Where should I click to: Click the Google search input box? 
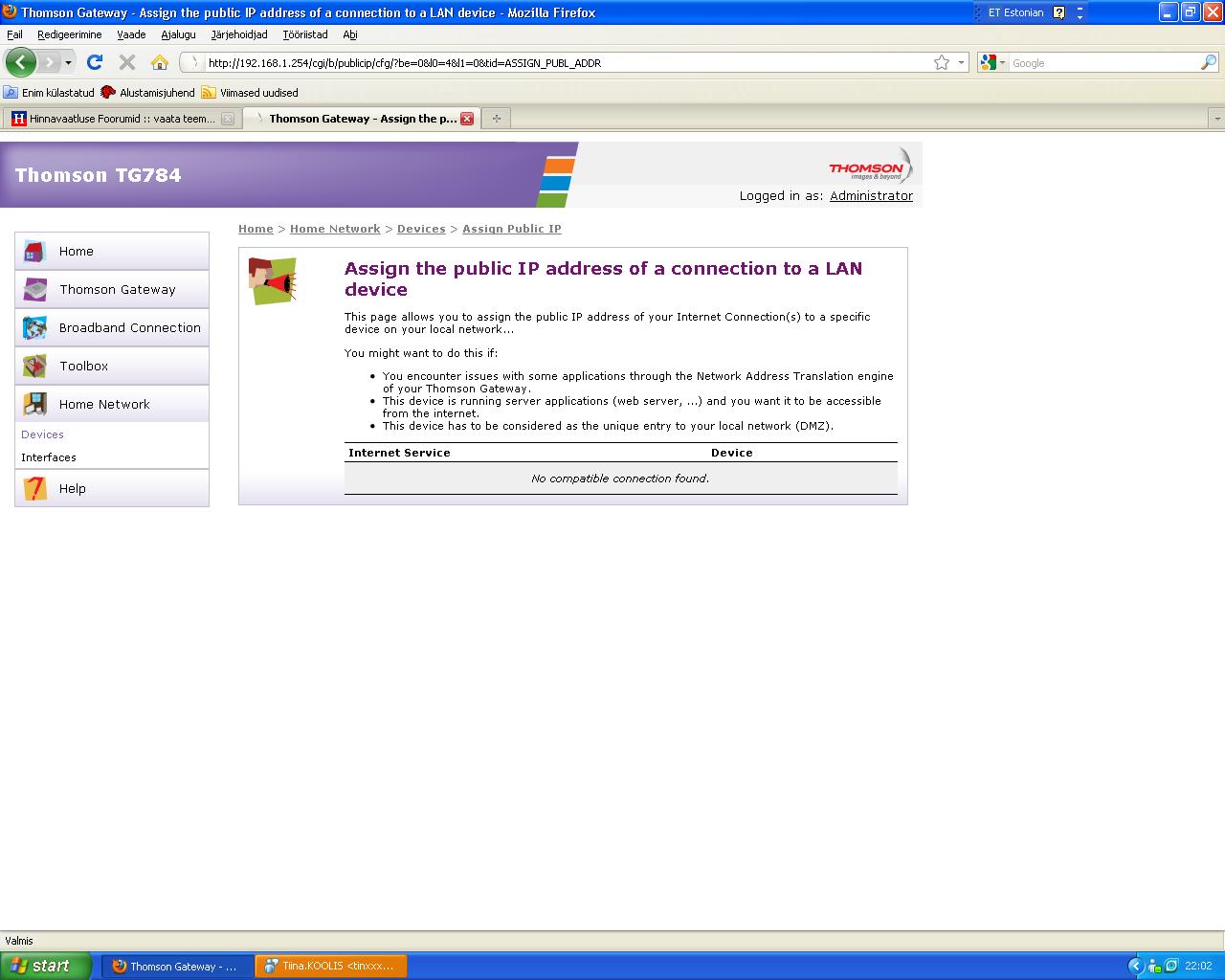(x=1104, y=63)
